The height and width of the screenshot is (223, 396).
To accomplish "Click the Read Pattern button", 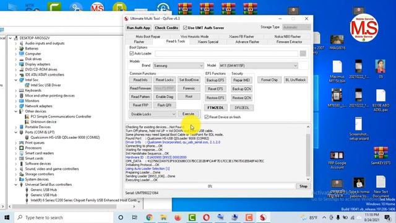I will 140,97.
